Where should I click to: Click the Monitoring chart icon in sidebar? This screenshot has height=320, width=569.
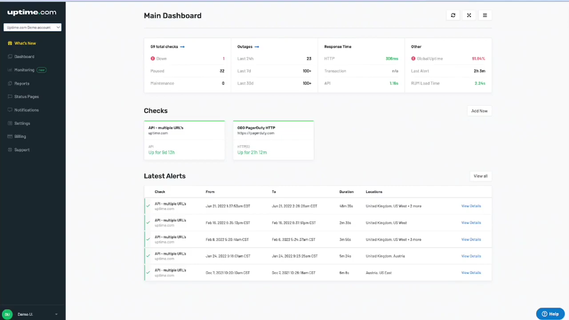tap(10, 70)
